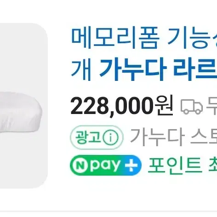Viewport: 217px width, 217px height.
Task: Click the 228,000원 price
Action: (x=122, y=106)
